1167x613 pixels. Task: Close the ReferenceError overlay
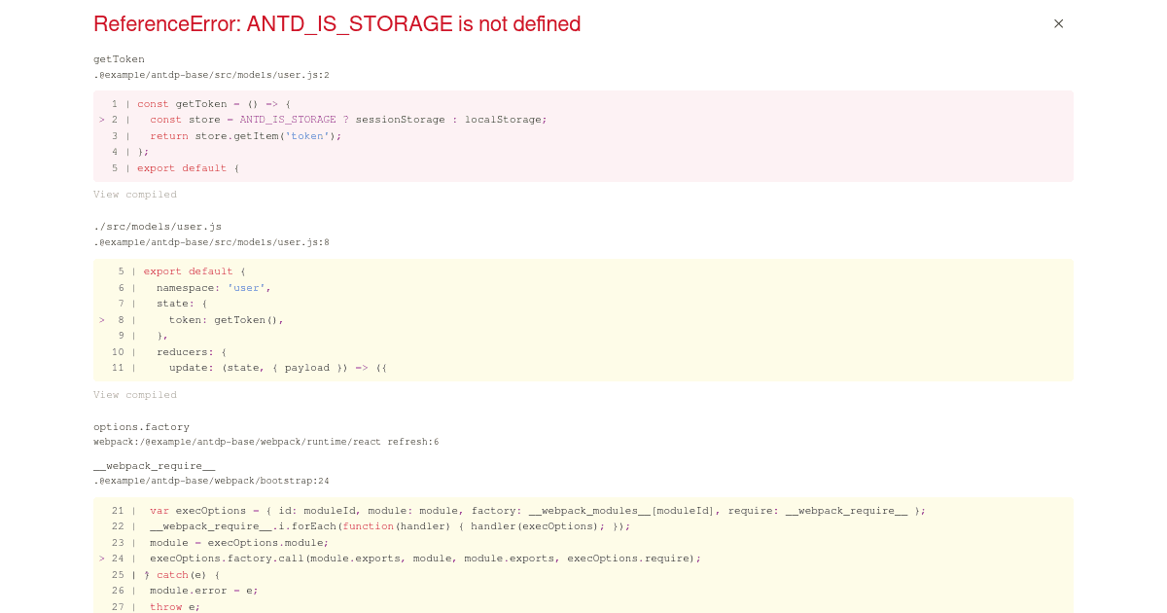click(x=1058, y=23)
